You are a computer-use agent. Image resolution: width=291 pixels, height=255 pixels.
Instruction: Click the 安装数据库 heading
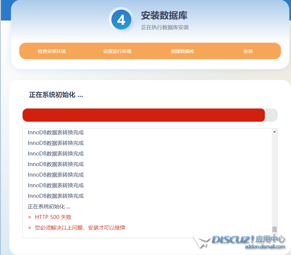pos(164,15)
